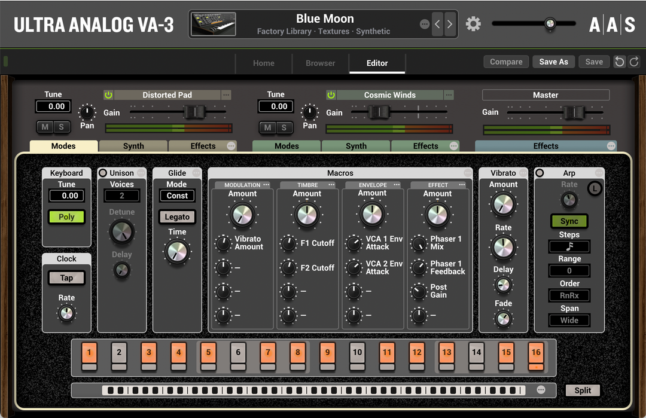Image resolution: width=646 pixels, height=418 pixels.
Task: Click Distorted Pad Gain slider handle
Action: 194,112
